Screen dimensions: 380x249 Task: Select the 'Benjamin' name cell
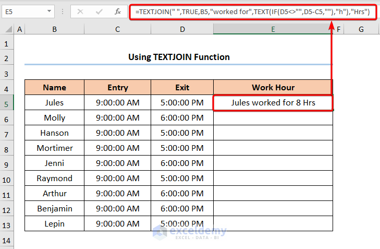pyautogui.click(x=55, y=208)
